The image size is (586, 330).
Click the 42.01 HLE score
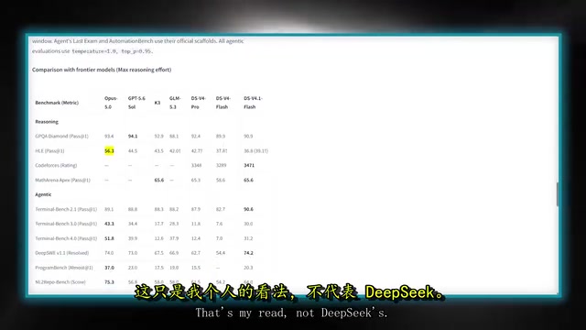[x=175, y=150]
